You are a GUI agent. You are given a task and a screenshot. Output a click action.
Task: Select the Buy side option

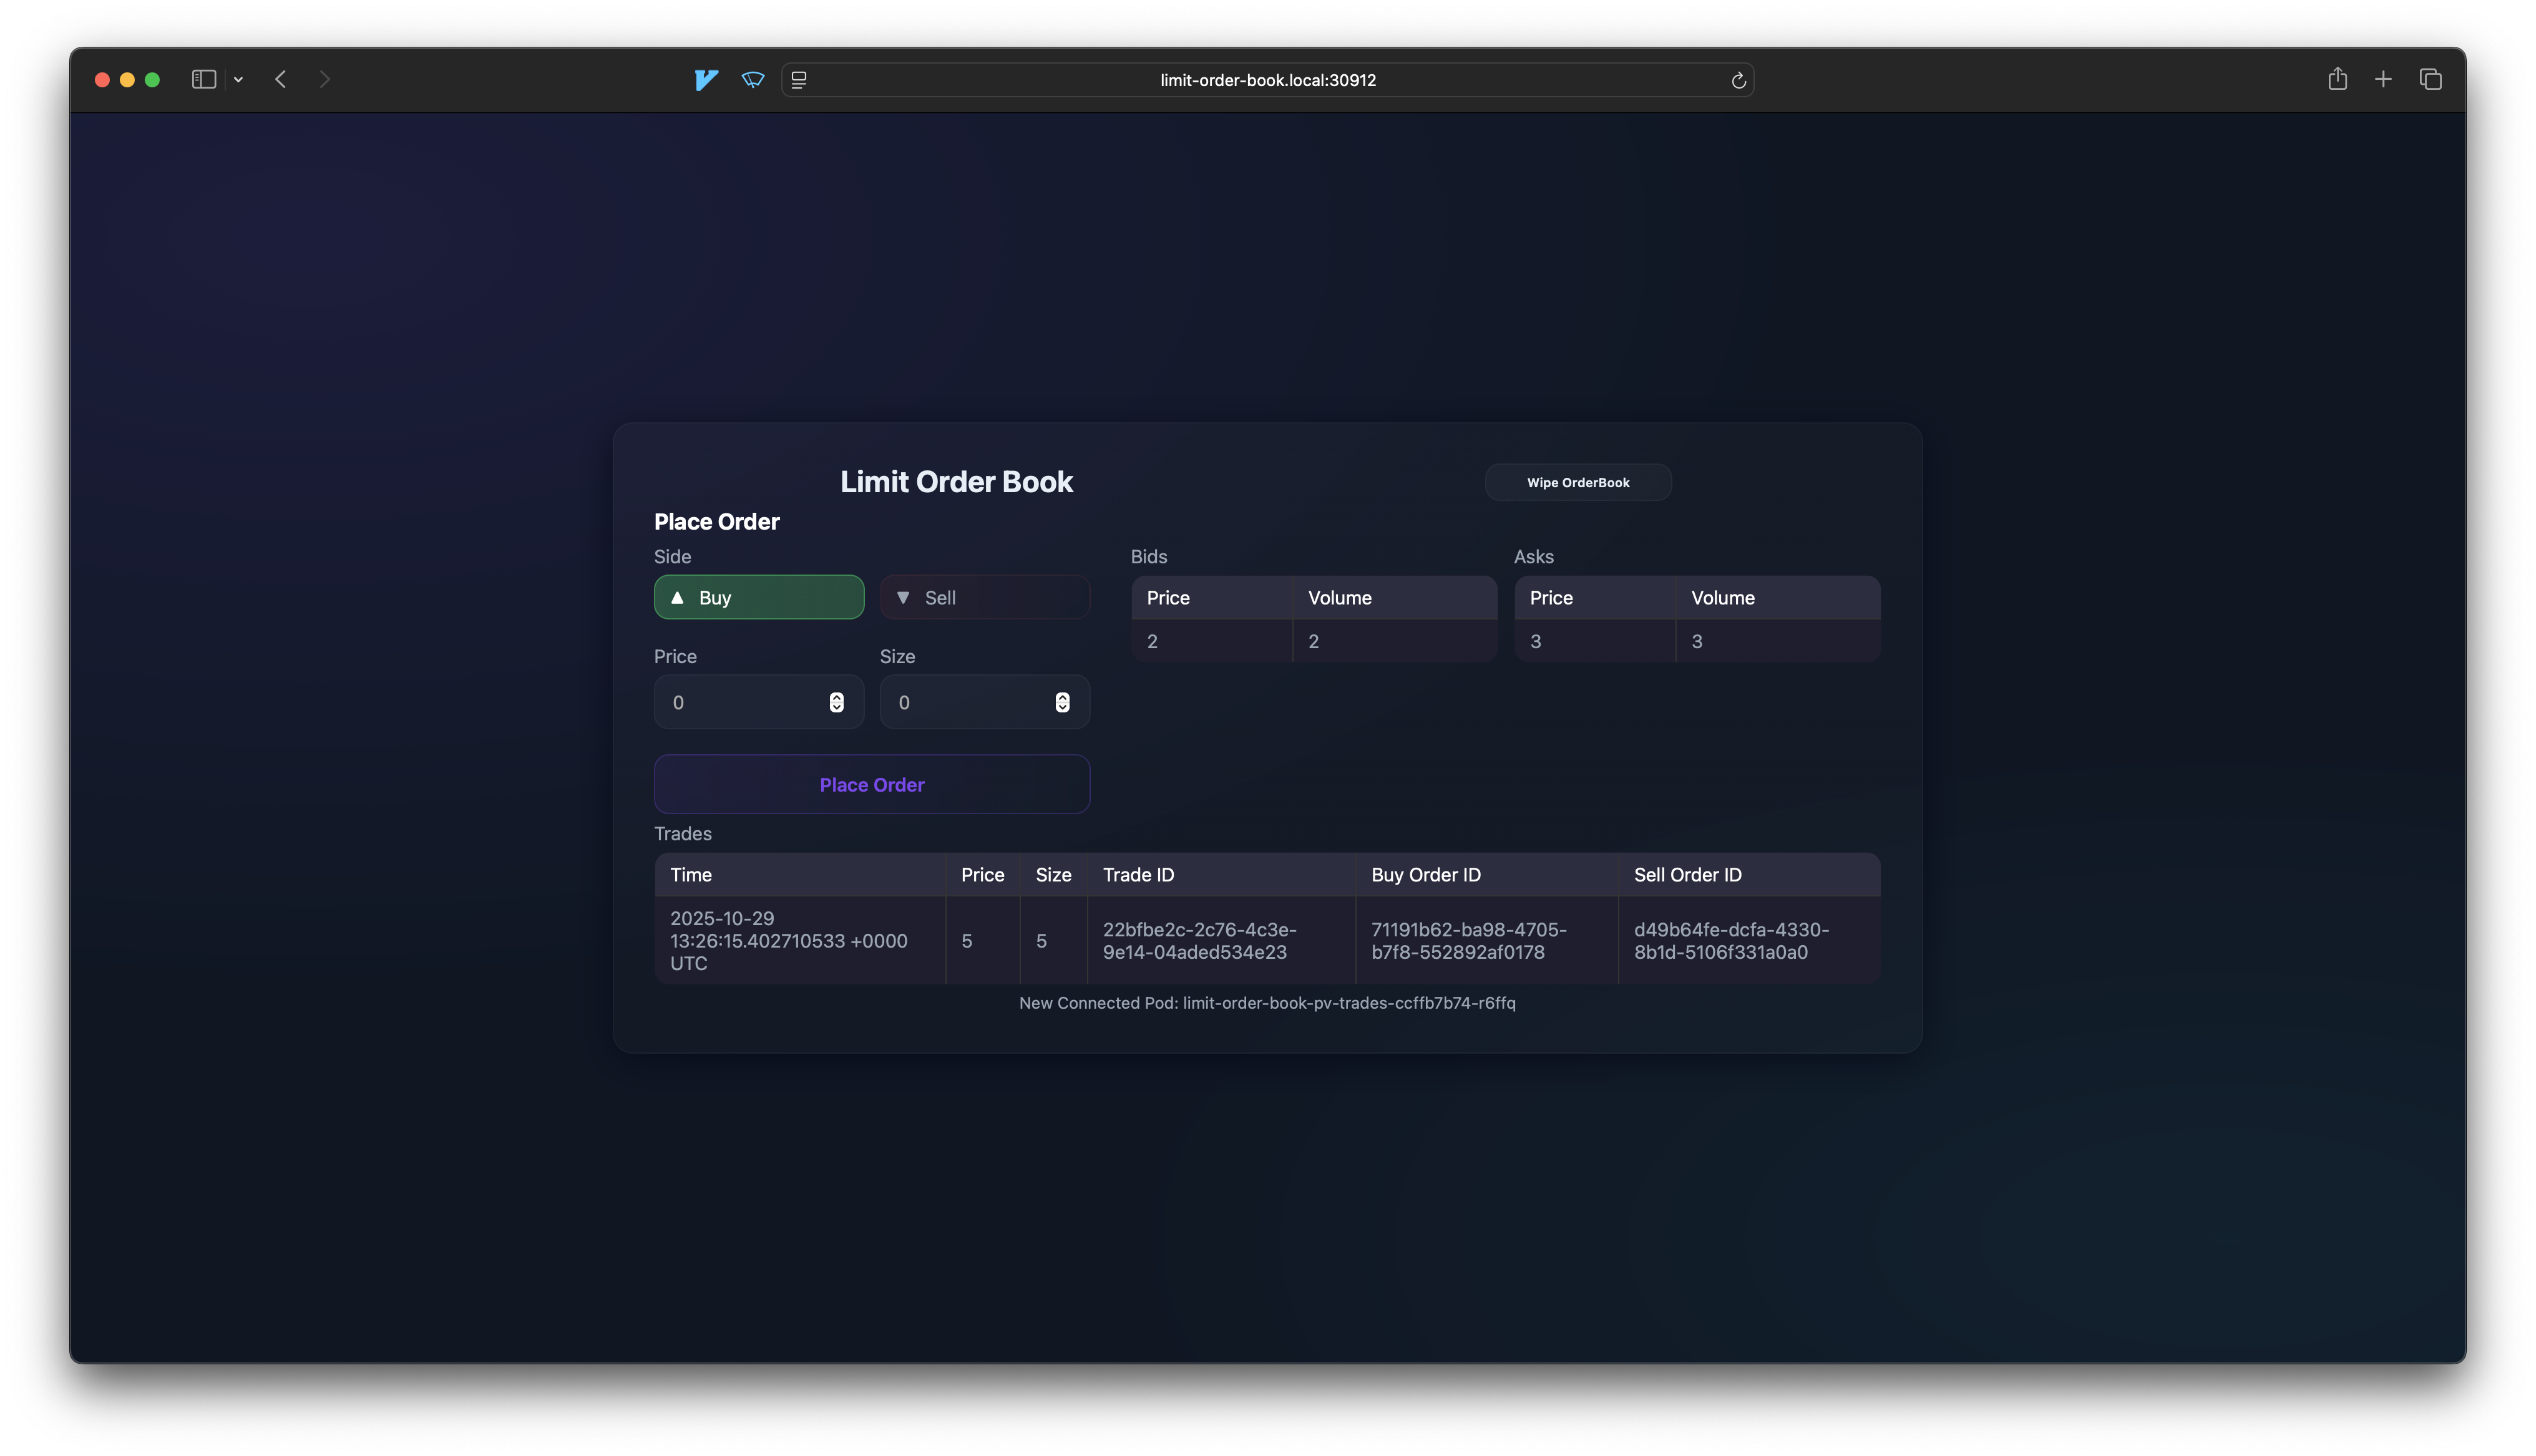[758, 597]
